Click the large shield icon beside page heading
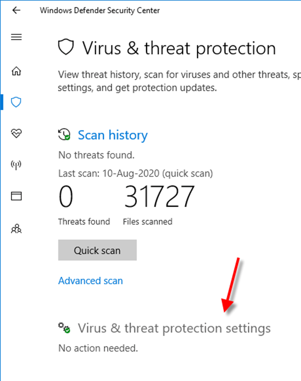Viewport: 301px width, 381px height. (66, 47)
